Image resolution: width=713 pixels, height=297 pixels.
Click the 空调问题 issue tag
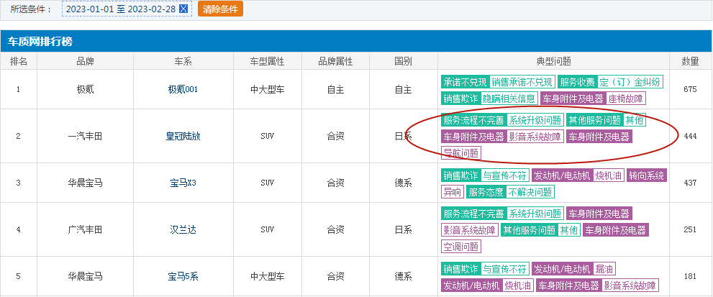point(460,246)
